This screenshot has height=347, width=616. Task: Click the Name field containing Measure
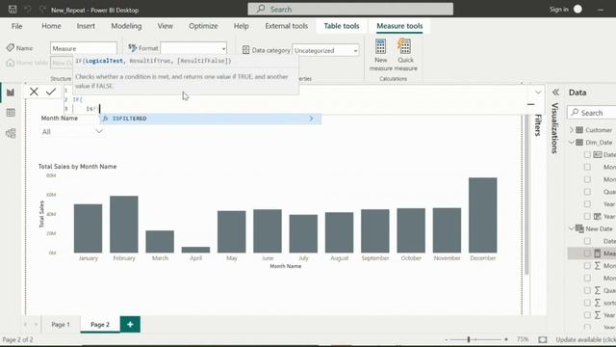(84, 48)
